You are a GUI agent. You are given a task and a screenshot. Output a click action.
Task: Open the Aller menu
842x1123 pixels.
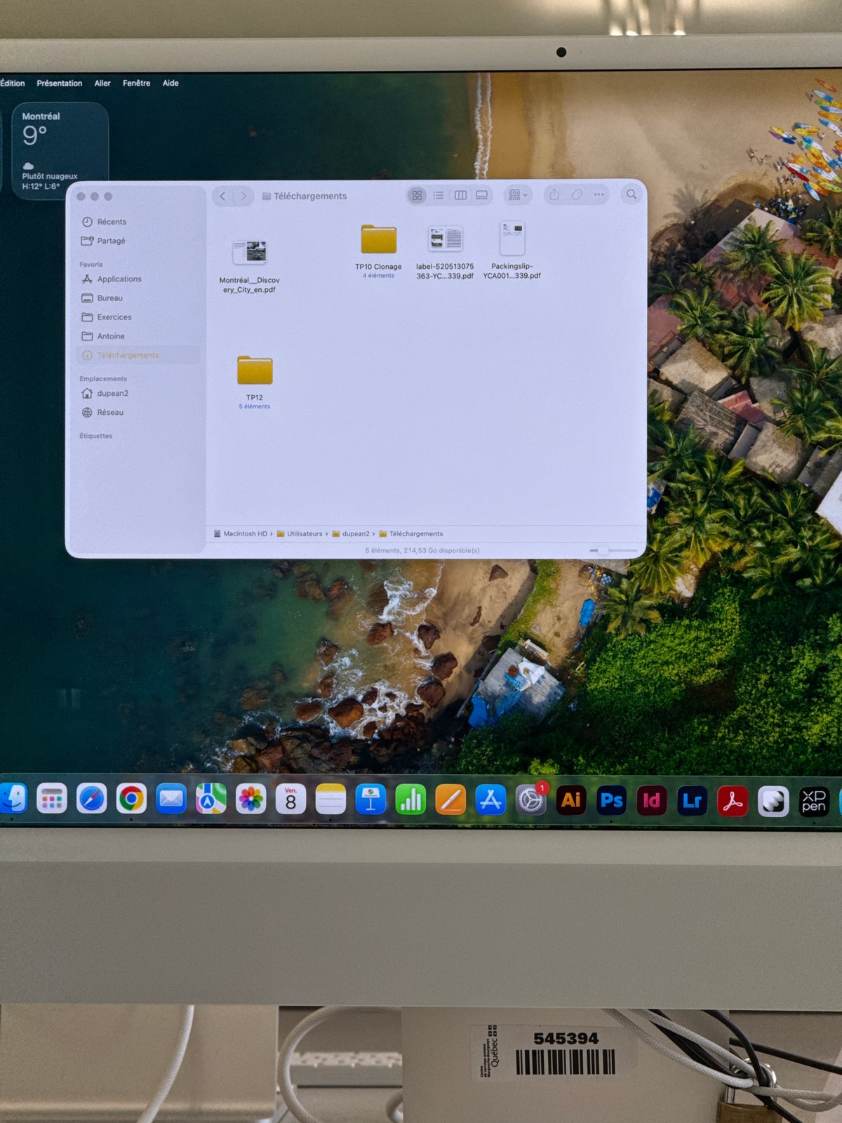coord(102,83)
